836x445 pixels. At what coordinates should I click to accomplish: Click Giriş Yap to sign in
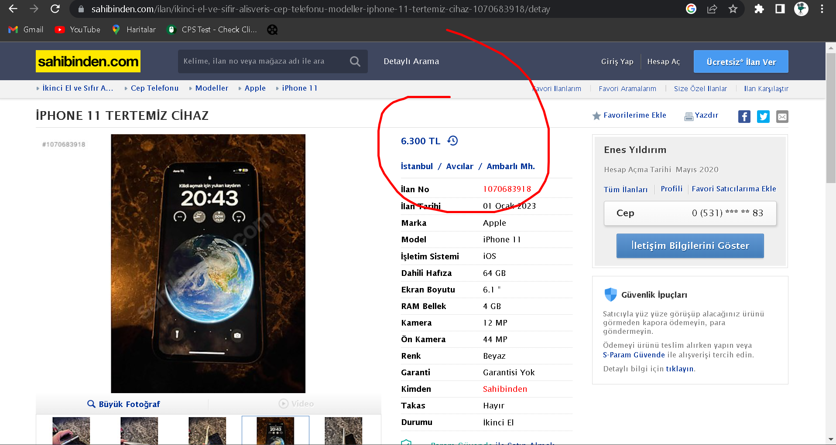pyautogui.click(x=617, y=62)
